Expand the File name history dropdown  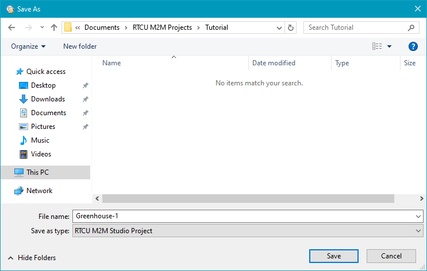pos(418,216)
